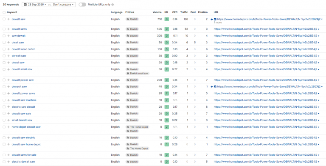Open URL dropdown arrow in 'dewault saw' row
326x166 pixels.
point(322,87)
